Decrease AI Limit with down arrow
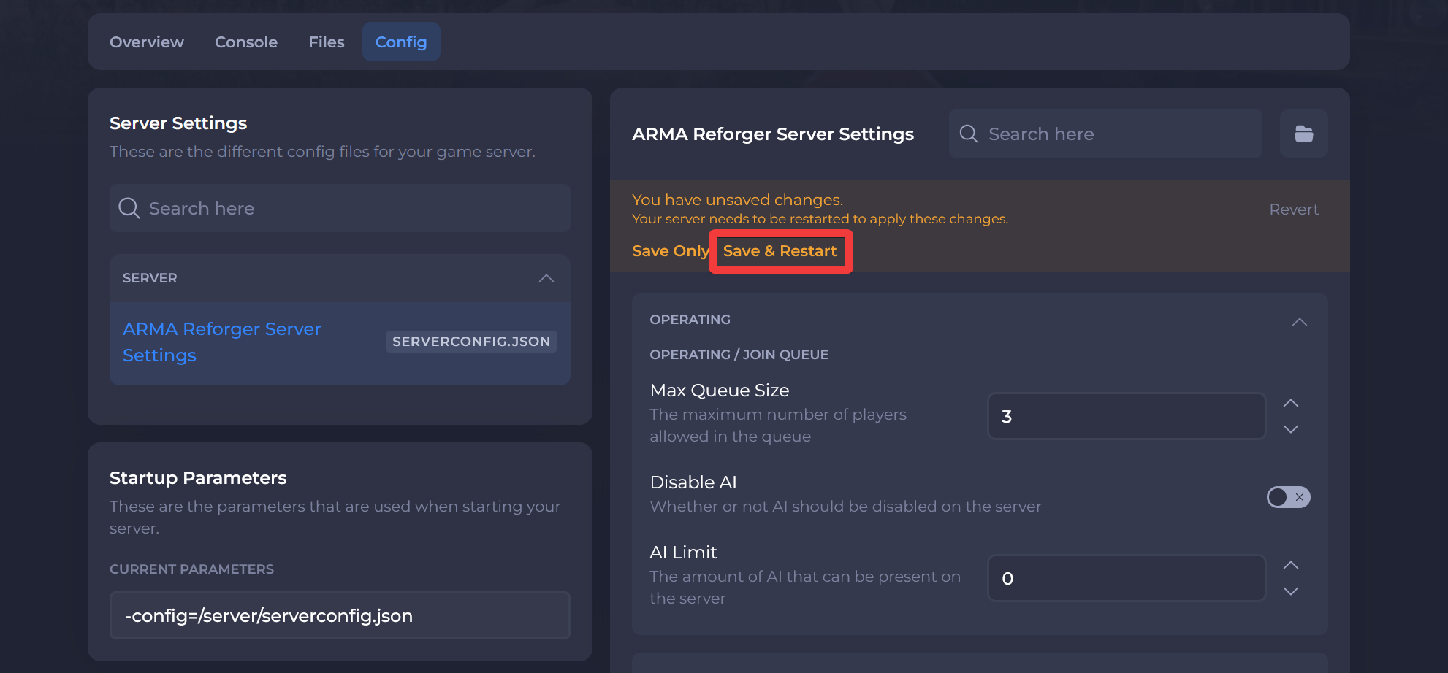The height and width of the screenshot is (673, 1448). 1291,591
